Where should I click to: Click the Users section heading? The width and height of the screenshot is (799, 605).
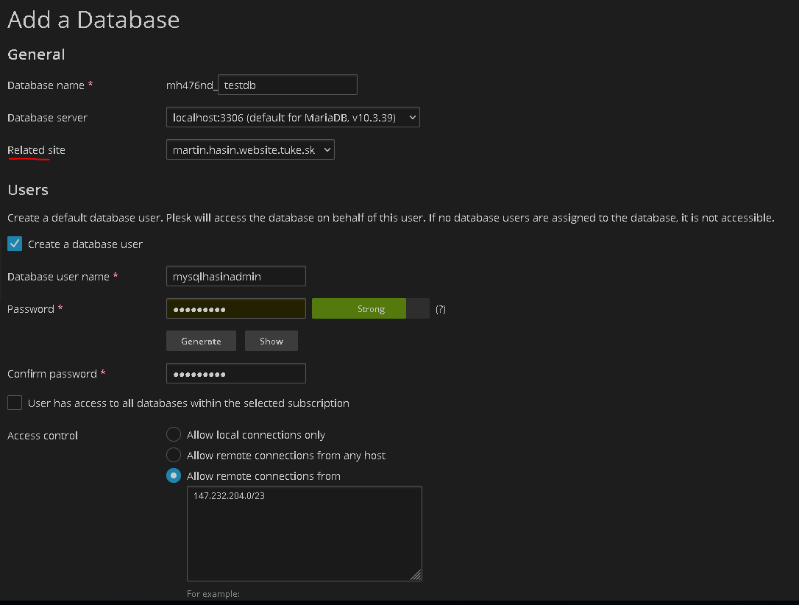[x=28, y=190]
